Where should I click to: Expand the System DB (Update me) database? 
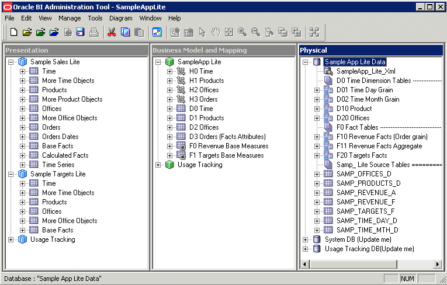[x=305, y=239]
